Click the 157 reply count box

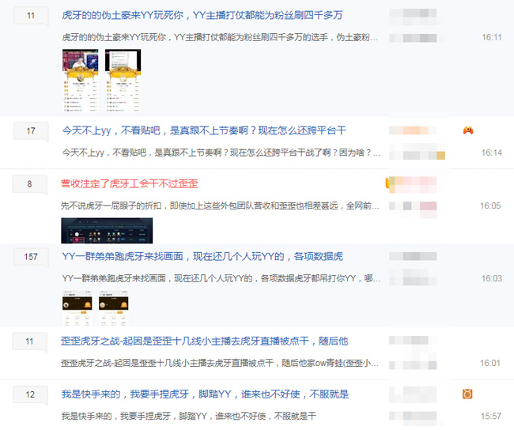31,257
